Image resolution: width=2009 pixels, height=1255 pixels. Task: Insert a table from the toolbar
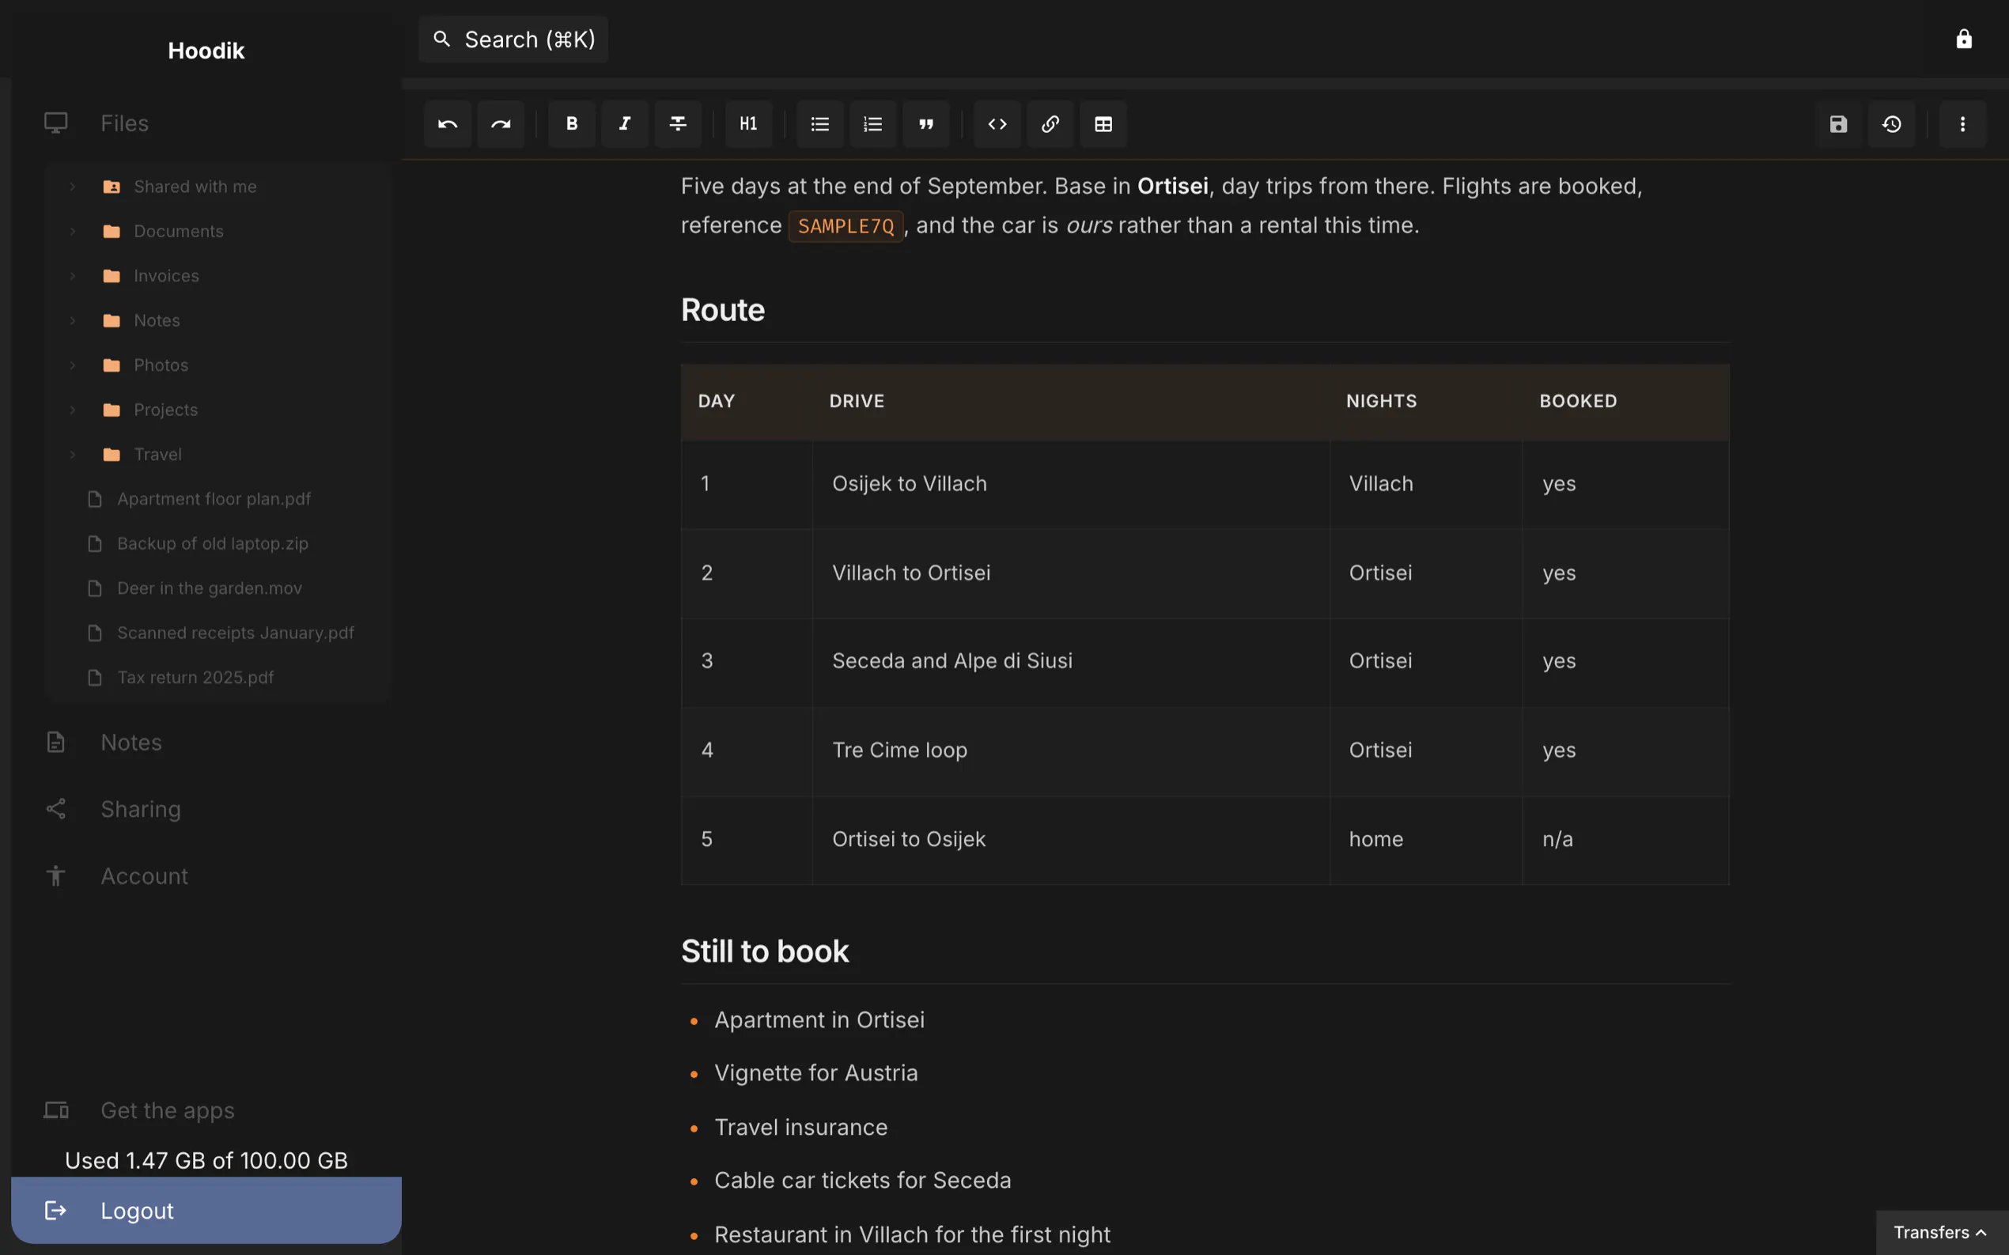click(x=1103, y=123)
